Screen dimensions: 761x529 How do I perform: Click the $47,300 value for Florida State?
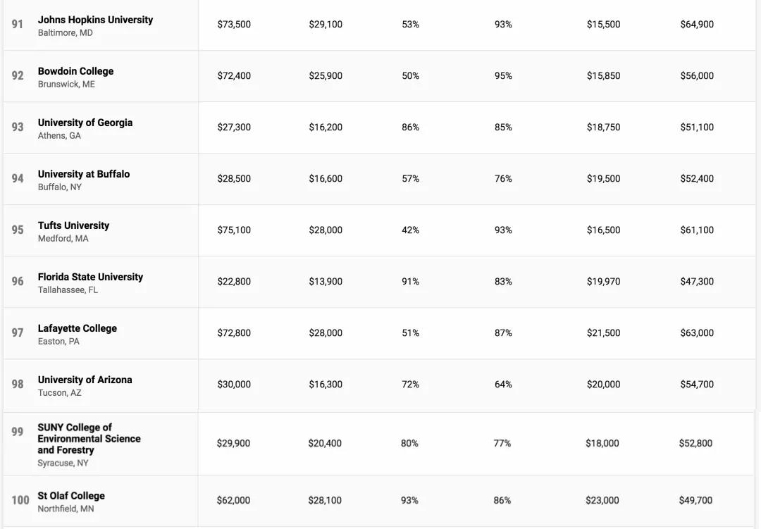[697, 282]
